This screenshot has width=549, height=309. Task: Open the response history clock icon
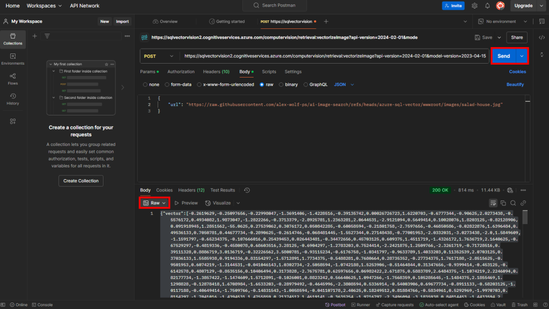click(x=247, y=190)
